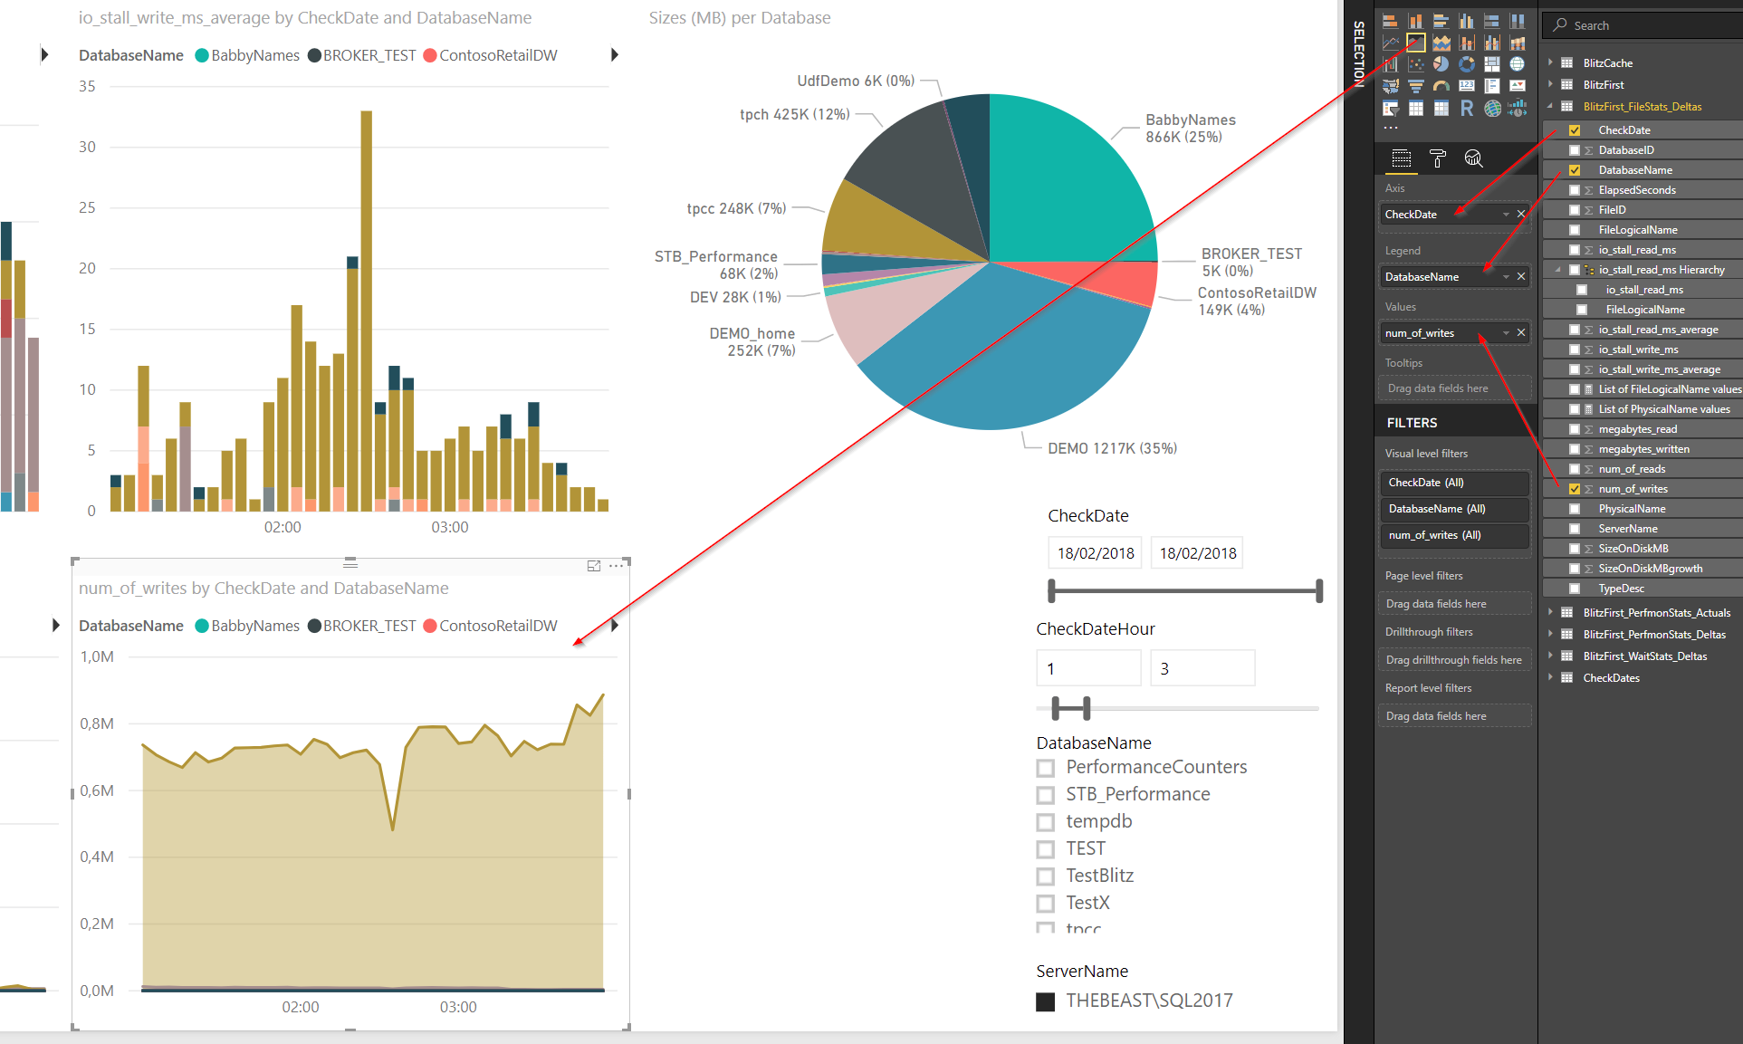Switch visual to donut chart
Viewport: 1743px width, 1044px height.
[1467, 64]
